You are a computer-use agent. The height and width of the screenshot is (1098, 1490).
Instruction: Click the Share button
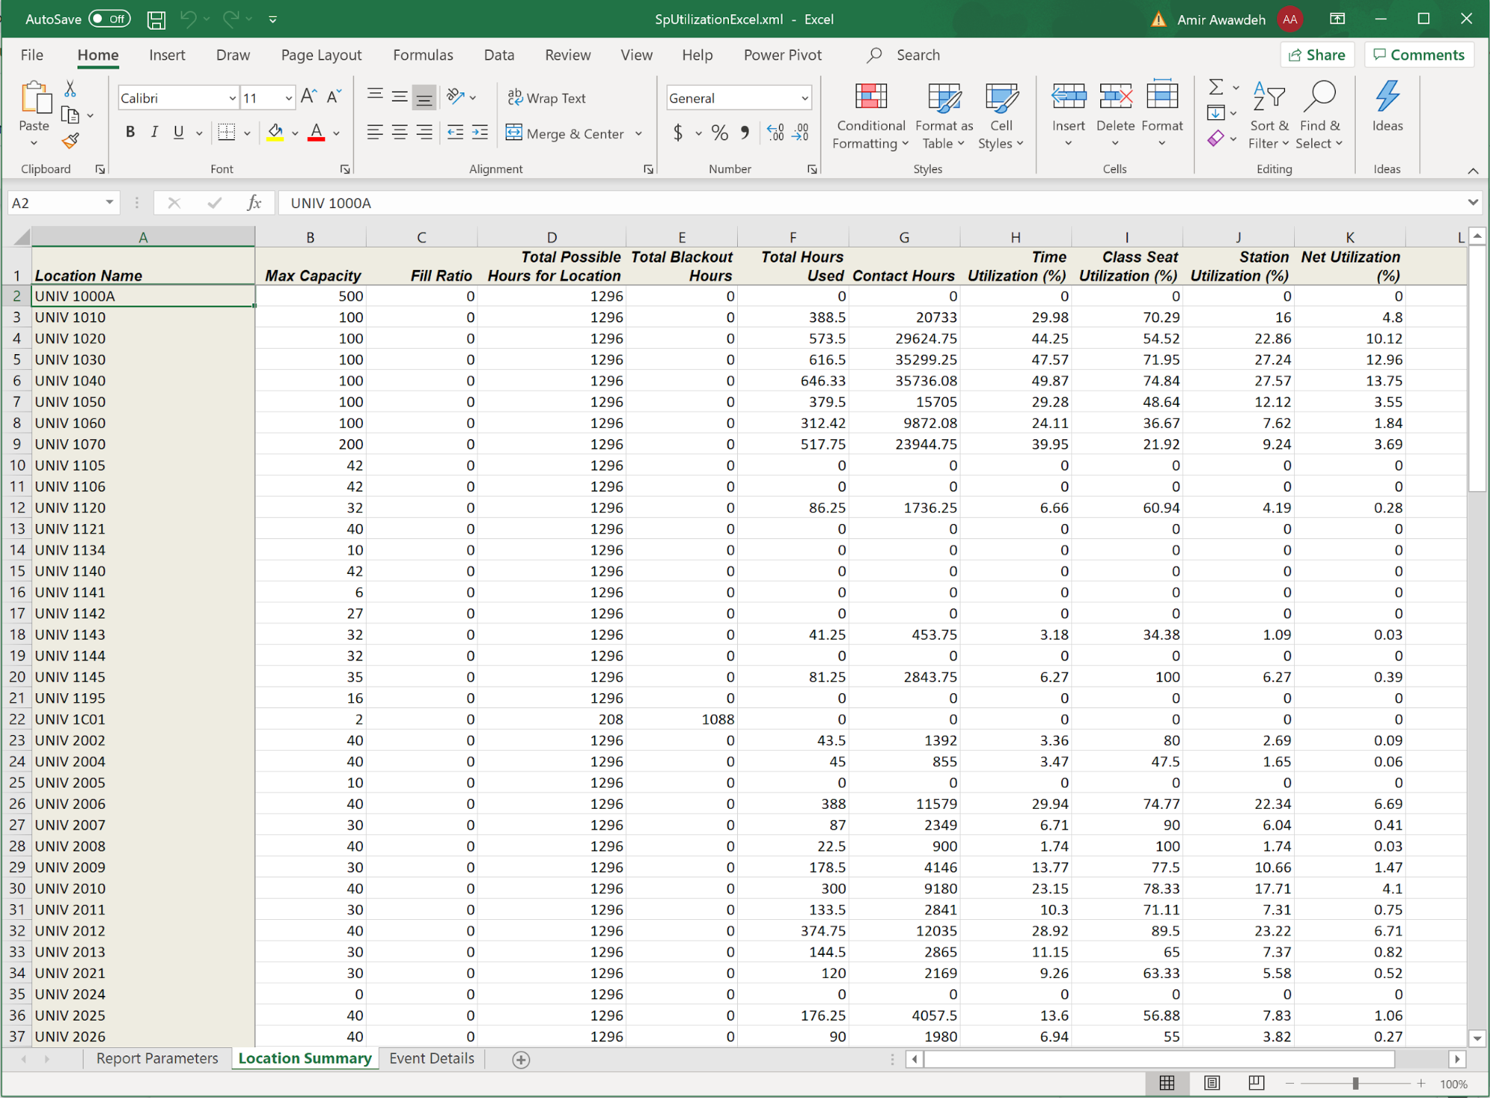[1317, 55]
